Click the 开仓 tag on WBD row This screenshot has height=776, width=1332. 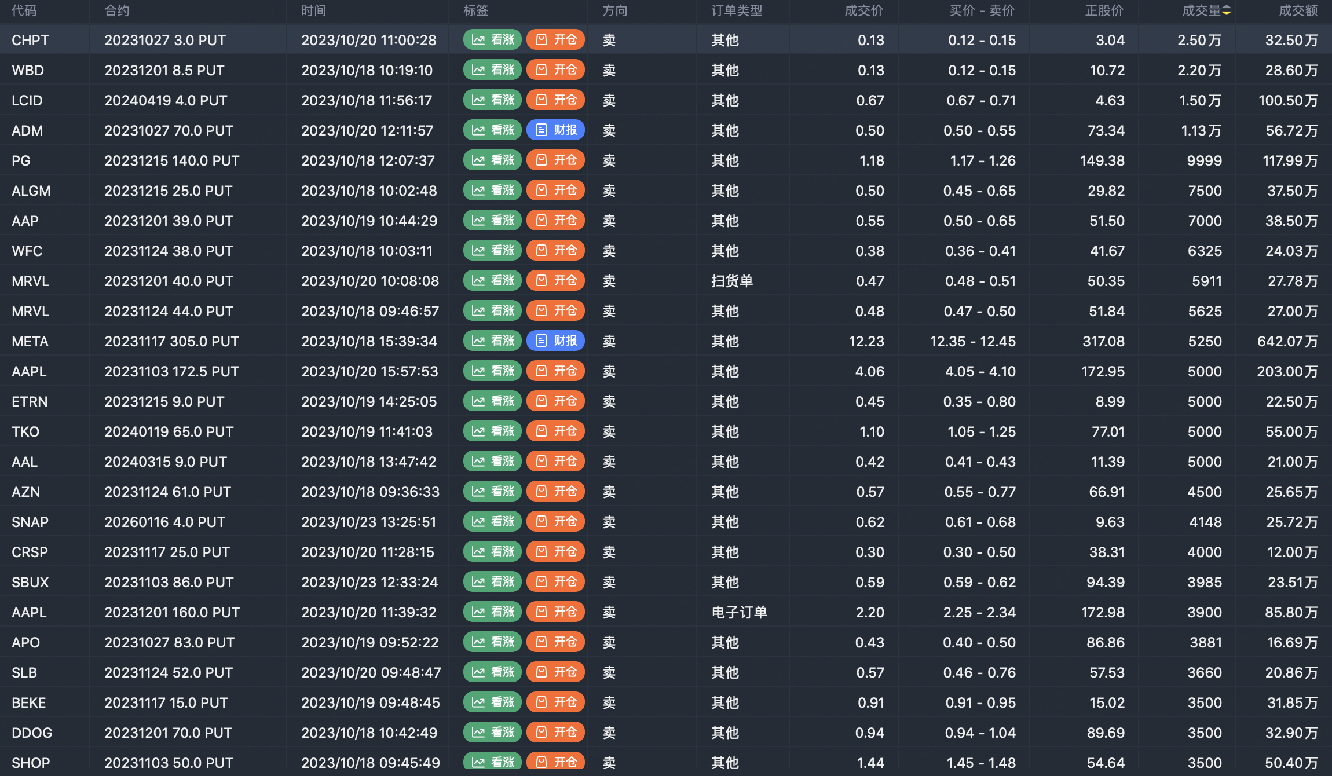click(x=555, y=70)
